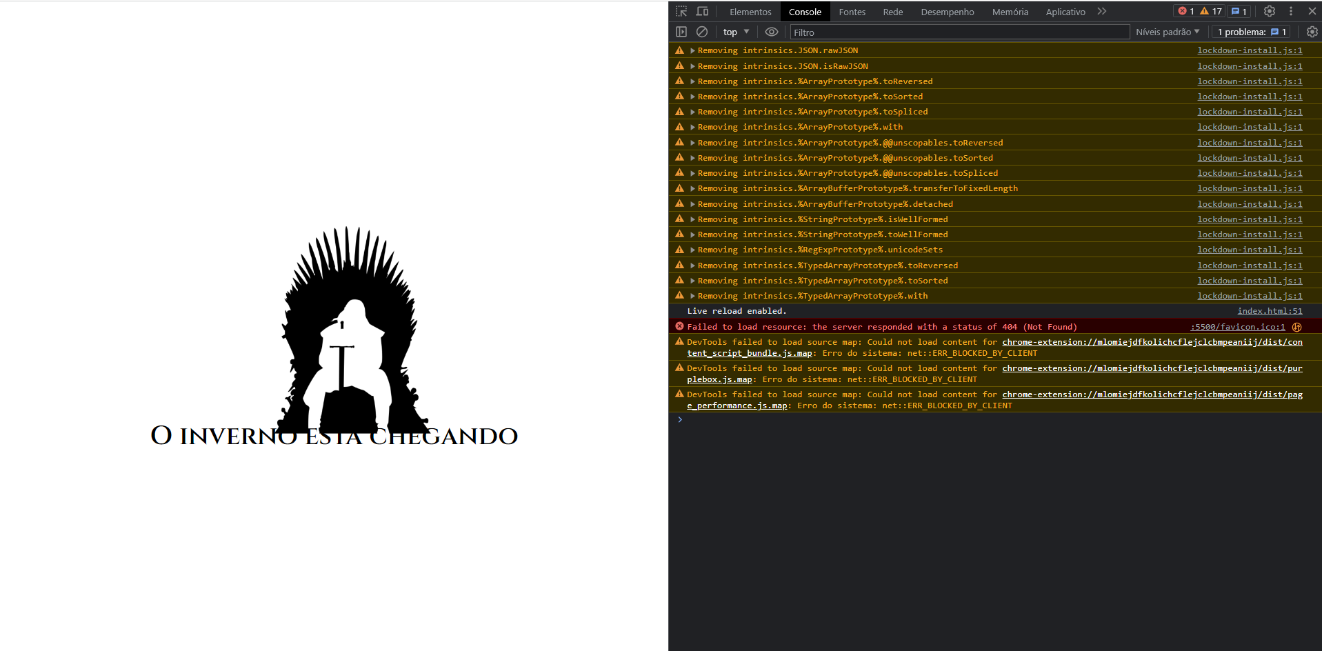Open lockdown-install.js:1 link for unicodeSets row
The width and height of the screenshot is (1322, 651).
(x=1250, y=250)
